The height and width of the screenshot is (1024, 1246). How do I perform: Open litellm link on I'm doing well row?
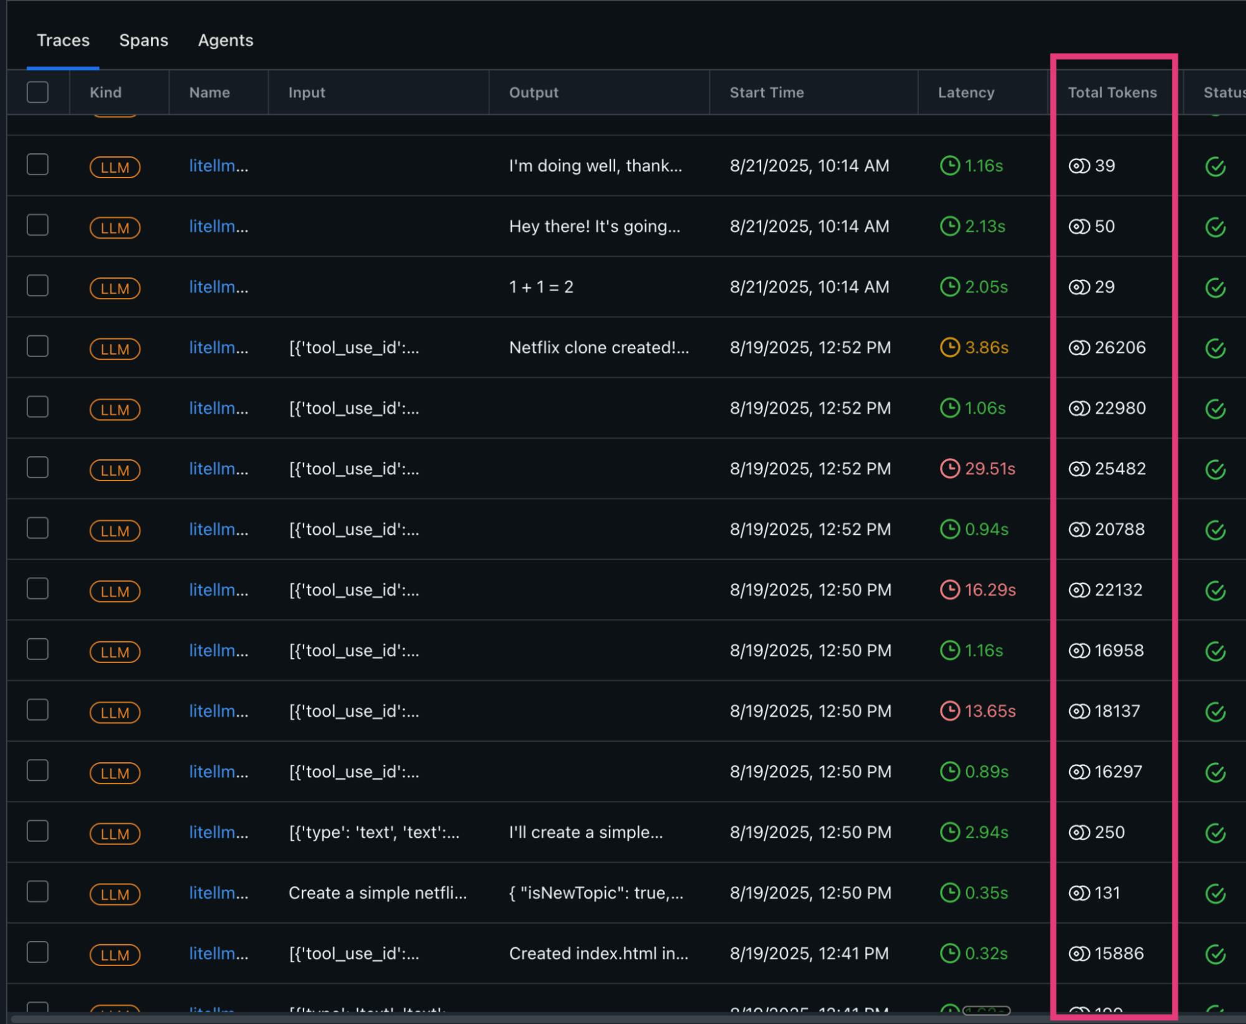tap(218, 166)
